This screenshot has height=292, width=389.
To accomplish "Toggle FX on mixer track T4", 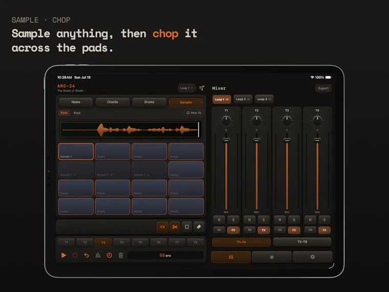I will tap(325, 230).
